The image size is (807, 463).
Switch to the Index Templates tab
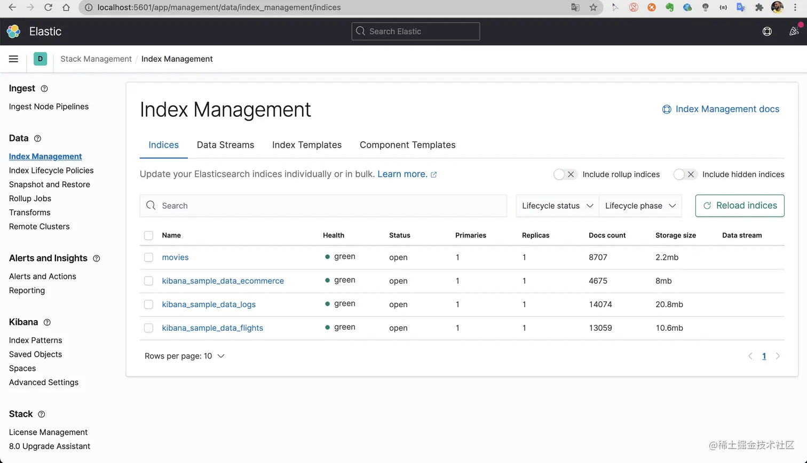(x=307, y=145)
